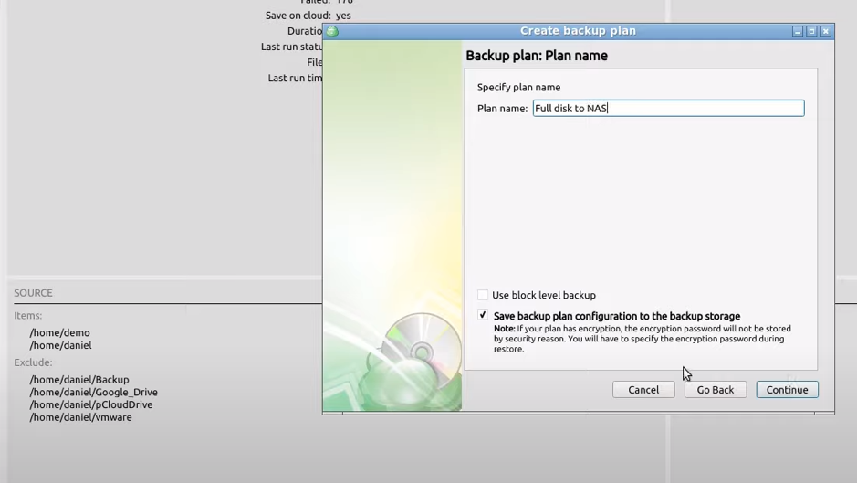Screen dimensions: 857x483
Task: Select the /home/daniel/Google_Drive exclude entry
Action: tap(93, 393)
